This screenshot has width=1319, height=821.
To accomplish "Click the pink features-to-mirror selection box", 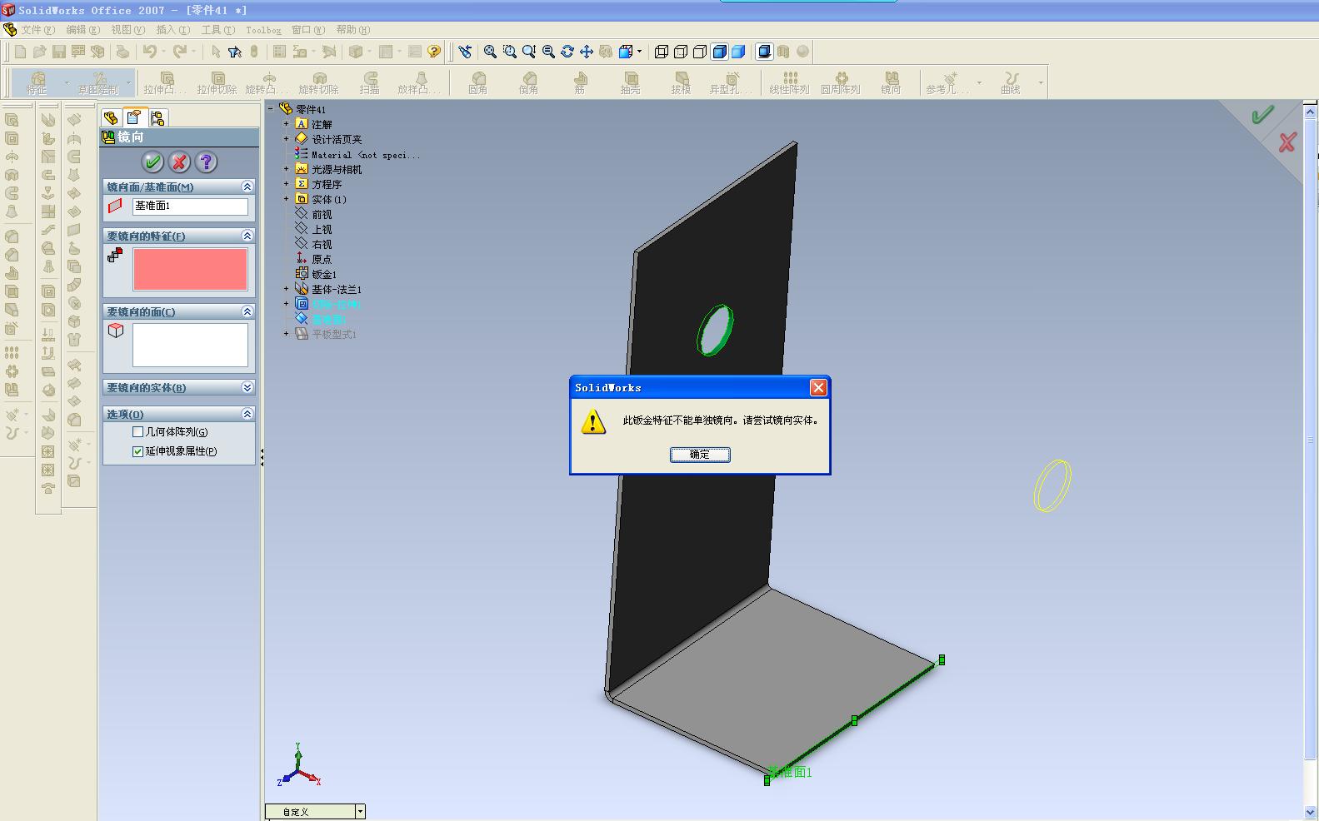I will point(190,269).
